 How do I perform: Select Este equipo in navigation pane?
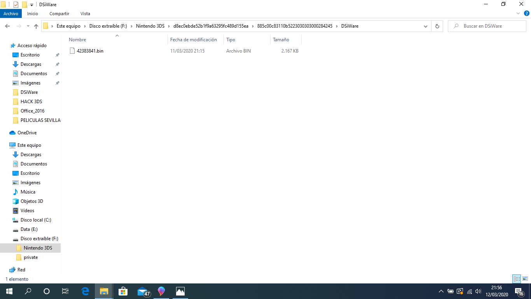29,145
